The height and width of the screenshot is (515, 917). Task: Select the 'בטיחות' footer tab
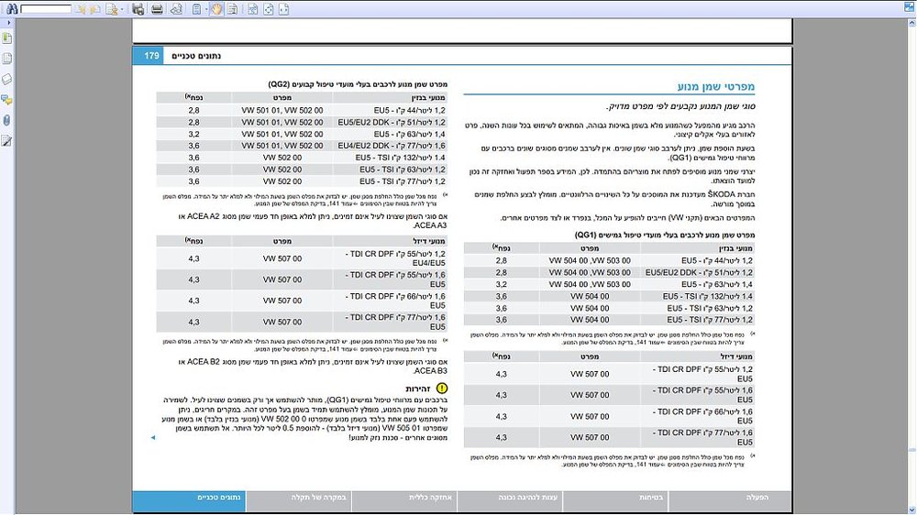click(x=616, y=501)
